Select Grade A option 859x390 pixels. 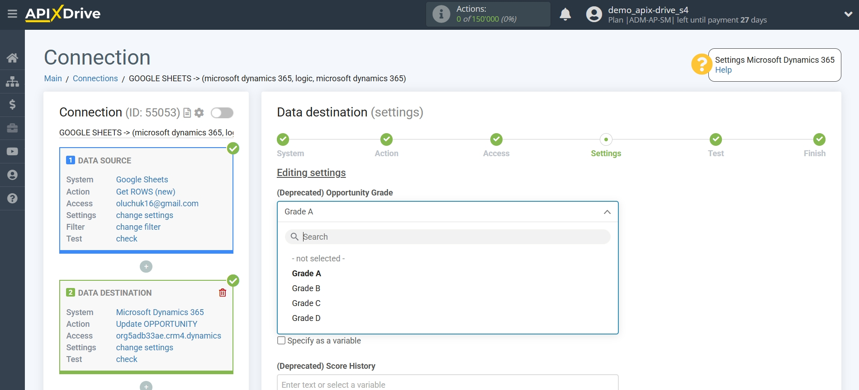tap(307, 274)
